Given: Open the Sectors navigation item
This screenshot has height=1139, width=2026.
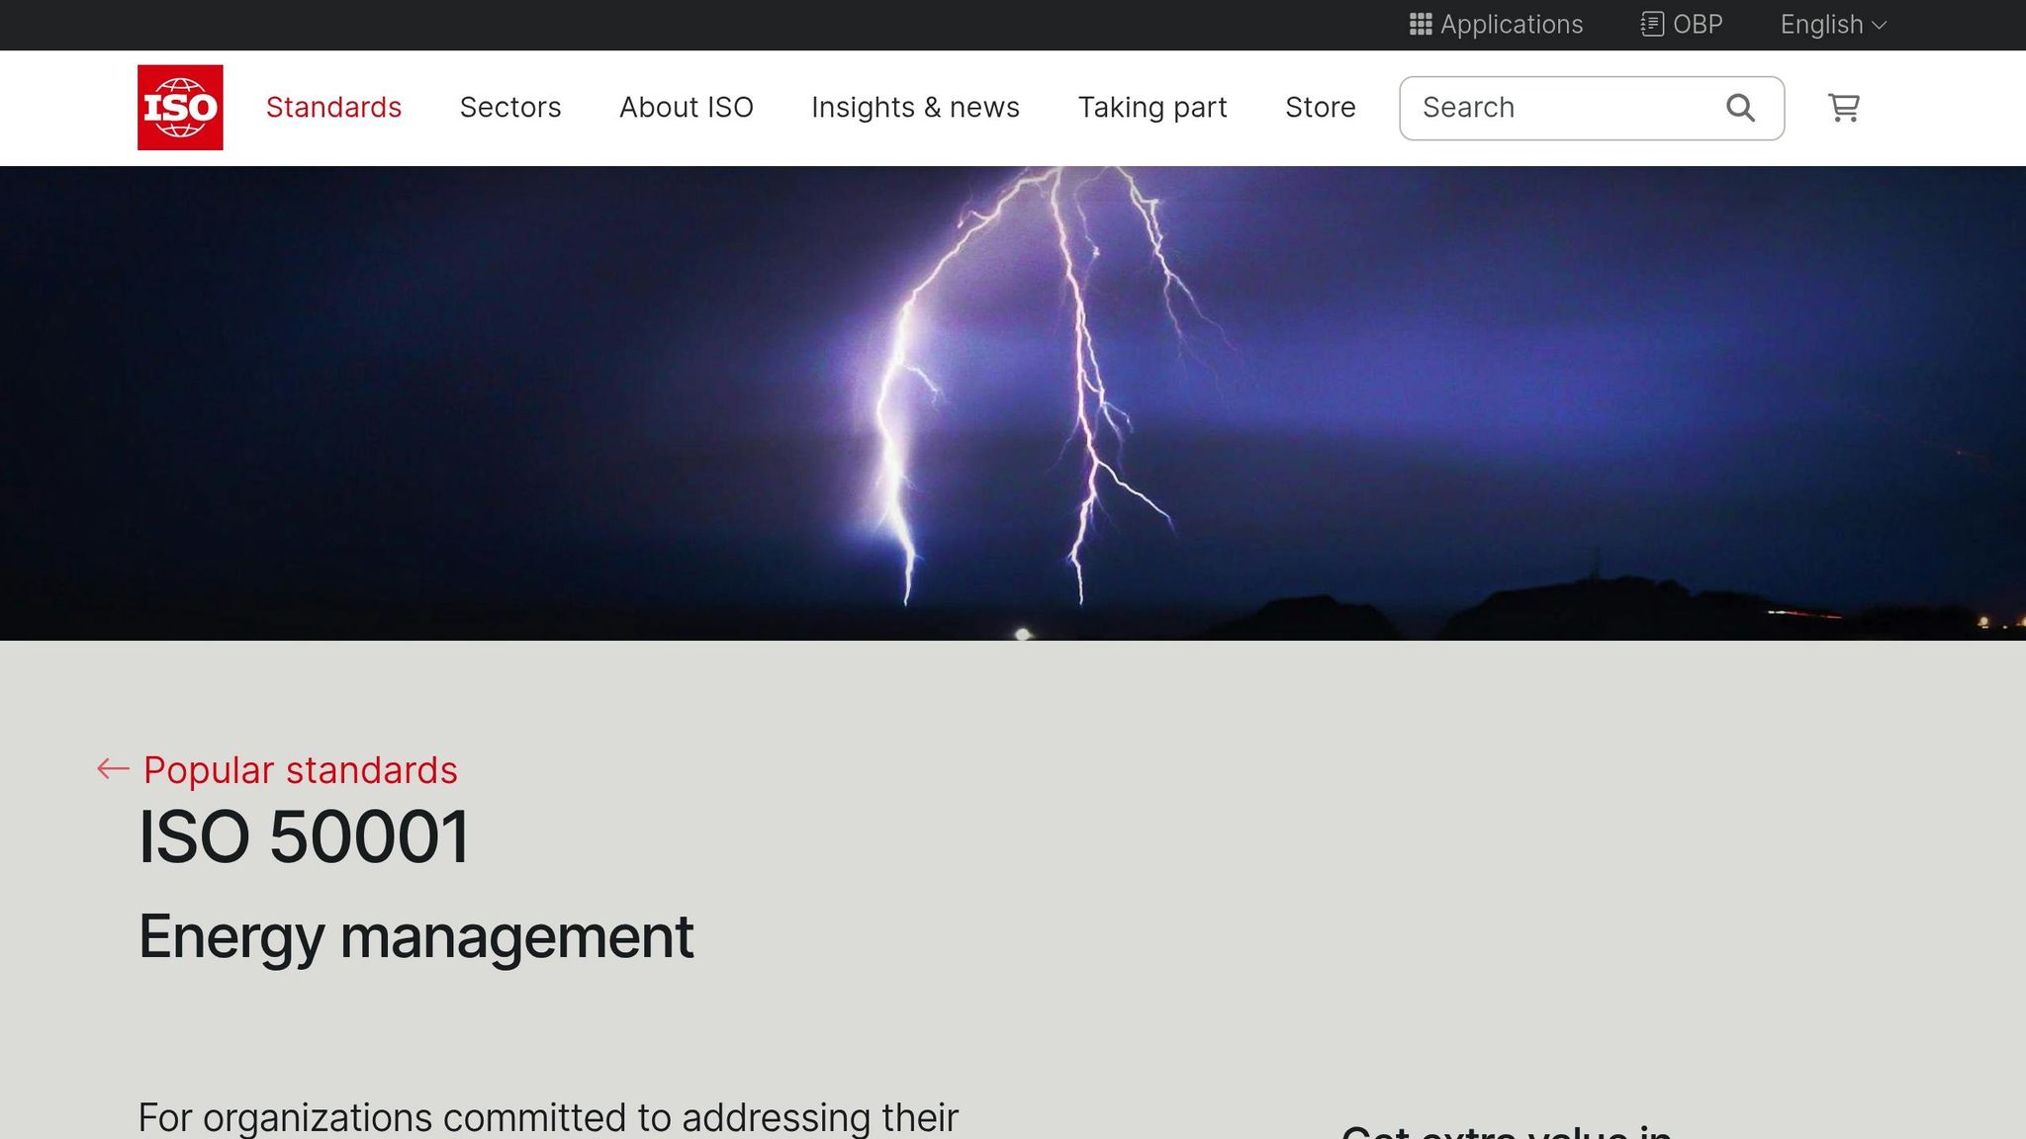Looking at the screenshot, I should pyautogui.click(x=510, y=107).
